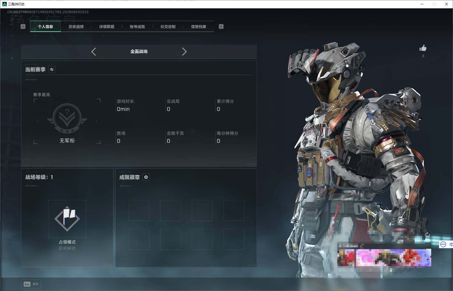
Task: Toggle season switch icon beside 当前赛季
Action: [x=52, y=69]
